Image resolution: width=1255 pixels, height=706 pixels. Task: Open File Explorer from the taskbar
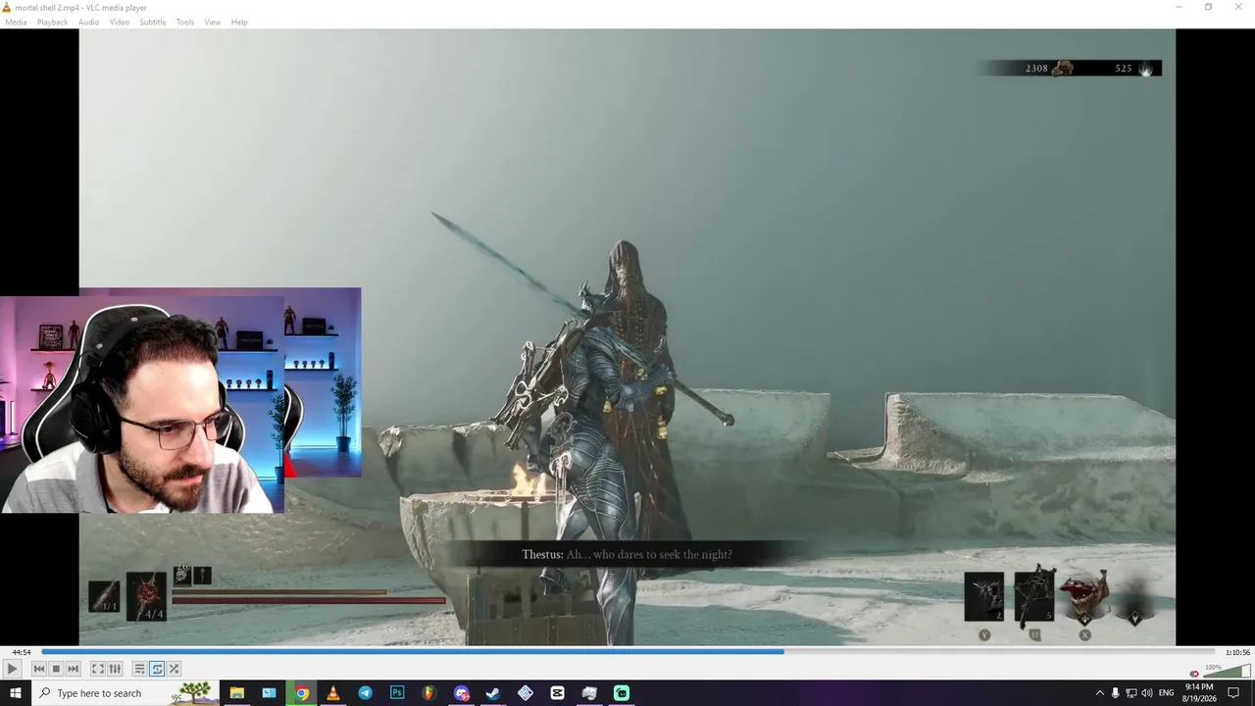[236, 693]
